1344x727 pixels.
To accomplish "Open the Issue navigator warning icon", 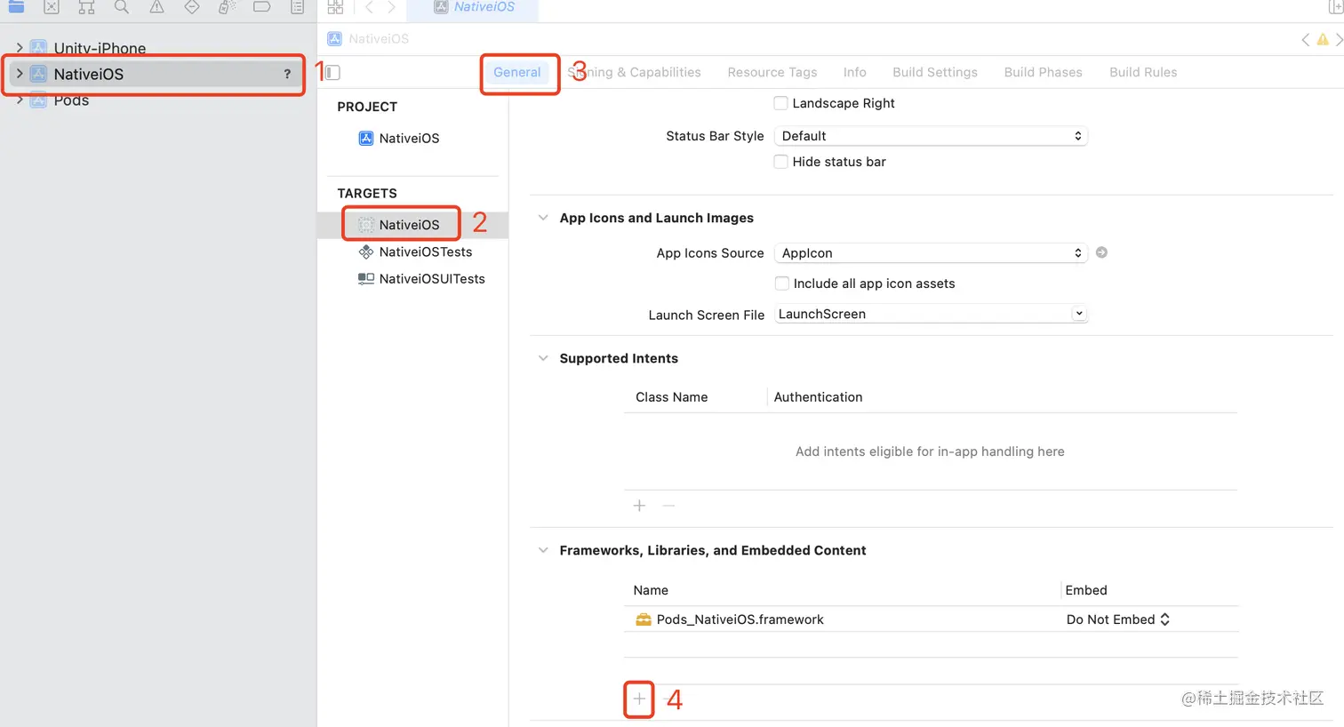I will click(156, 7).
